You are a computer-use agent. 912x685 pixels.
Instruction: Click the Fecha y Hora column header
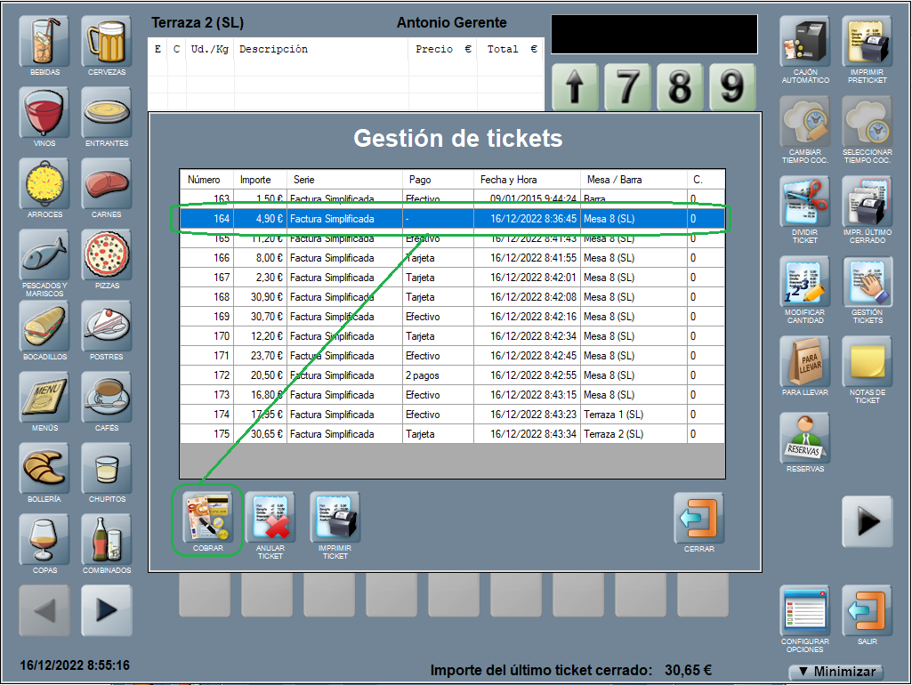coord(527,180)
